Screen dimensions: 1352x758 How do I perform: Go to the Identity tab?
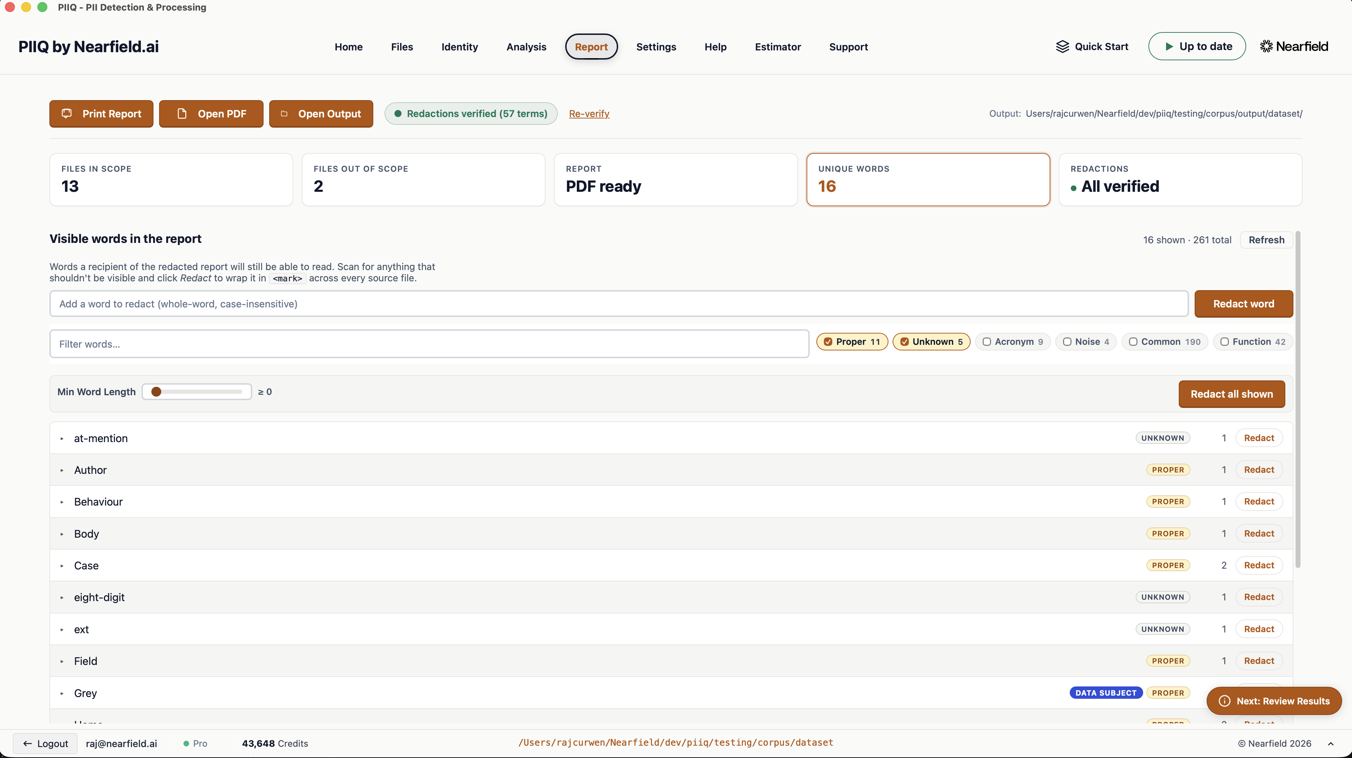[460, 47]
